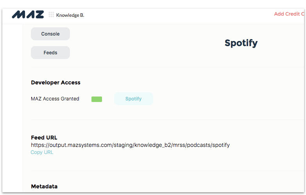The image size is (306, 195).
Task: Go to the Feeds section
Action: [x=50, y=52]
